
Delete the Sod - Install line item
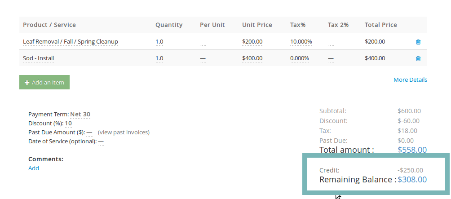(x=418, y=58)
